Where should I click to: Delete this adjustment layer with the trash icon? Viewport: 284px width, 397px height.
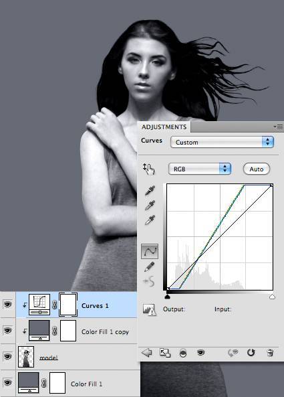tap(270, 352)
